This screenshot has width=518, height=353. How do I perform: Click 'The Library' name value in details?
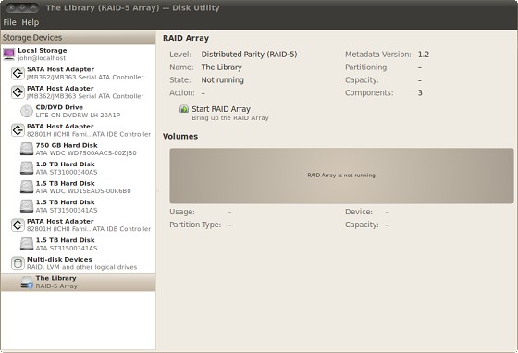click(x=222, y=67)
